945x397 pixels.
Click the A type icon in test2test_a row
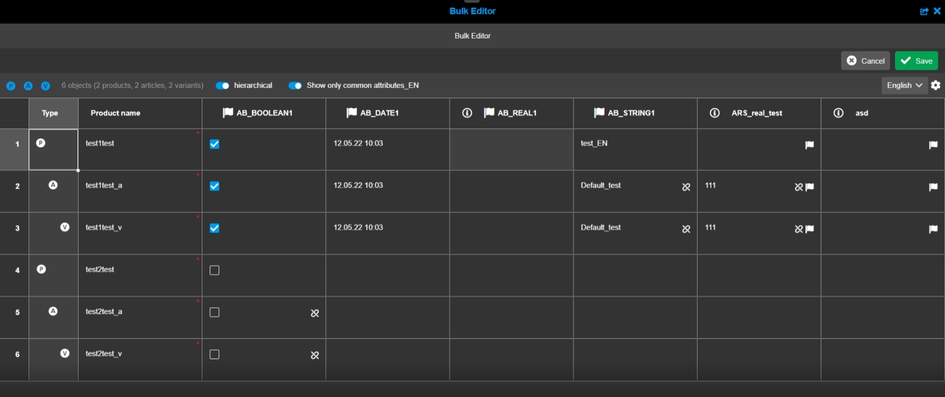pos(53,311)
